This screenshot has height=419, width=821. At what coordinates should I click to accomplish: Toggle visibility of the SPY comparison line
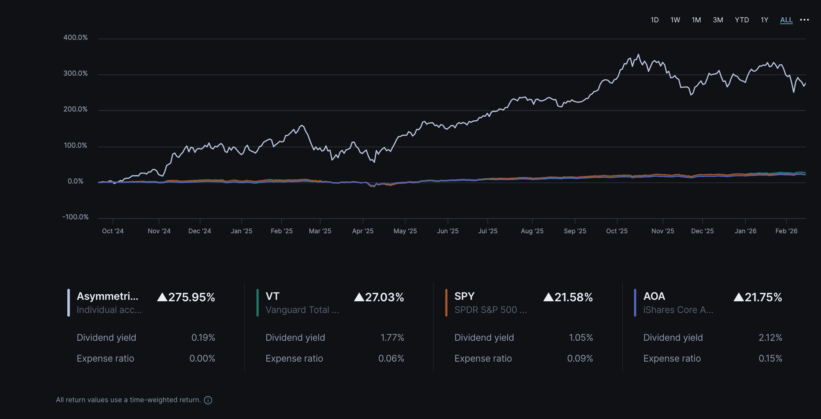pyautogui.click(x=464, y=296)
